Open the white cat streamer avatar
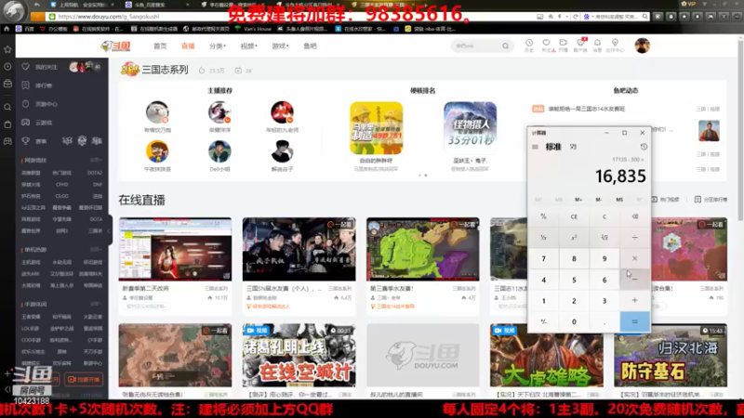 click(157, 112)
